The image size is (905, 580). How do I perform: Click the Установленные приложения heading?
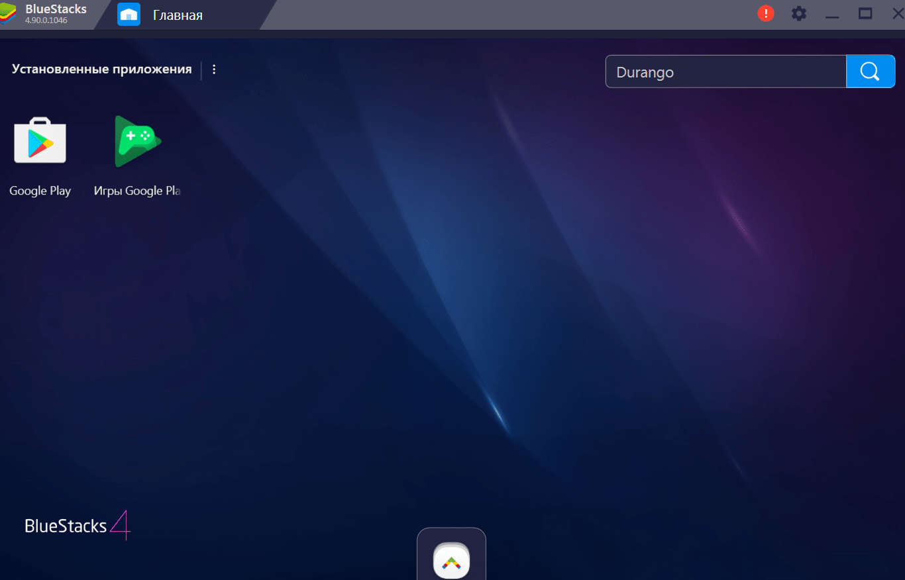(101, 69)
